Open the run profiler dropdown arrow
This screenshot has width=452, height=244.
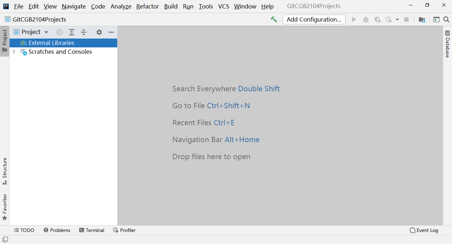397,20
